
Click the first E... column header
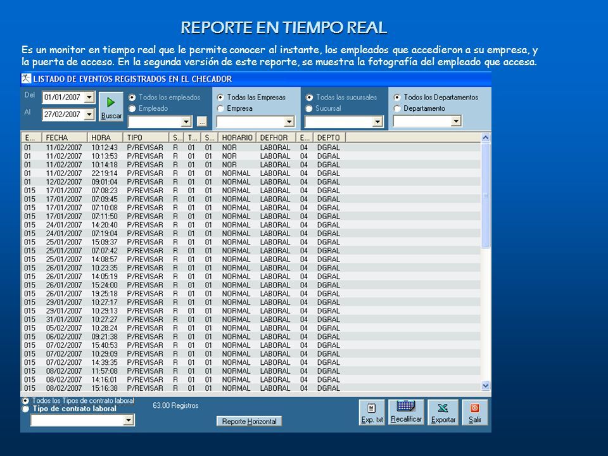tap(32, 137)
